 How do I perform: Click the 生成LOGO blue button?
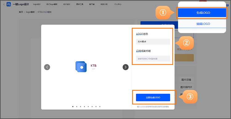point(202,13)
